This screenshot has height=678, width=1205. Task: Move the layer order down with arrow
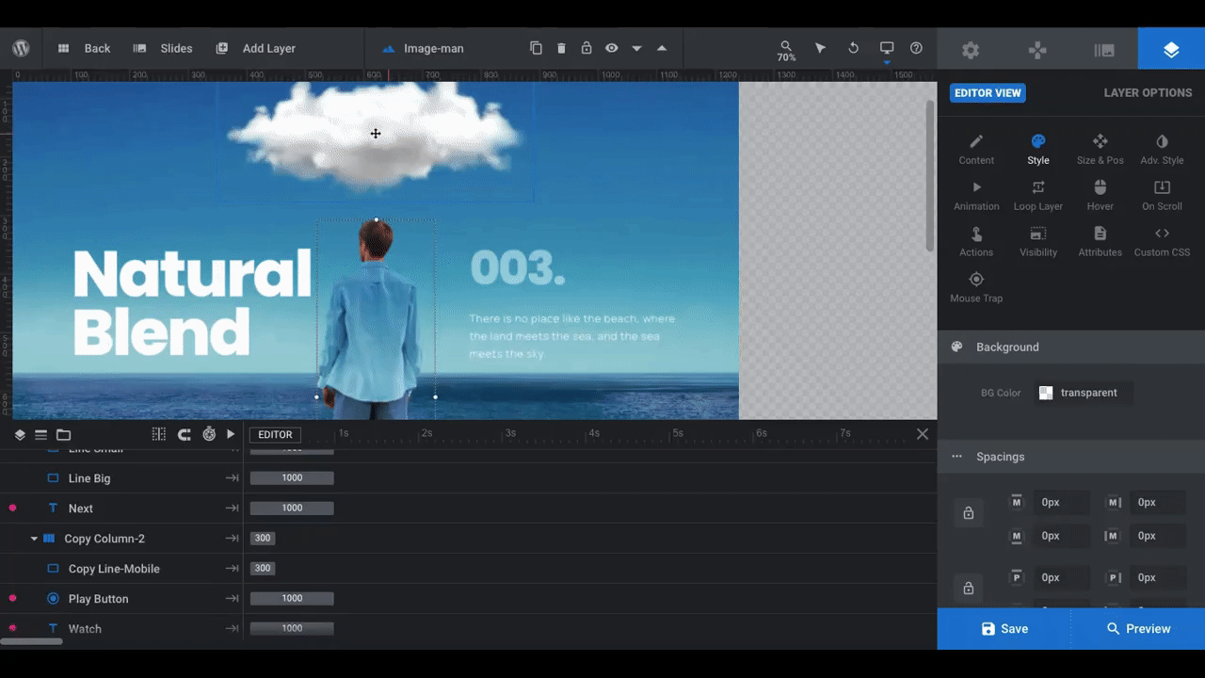click(636, 48)
